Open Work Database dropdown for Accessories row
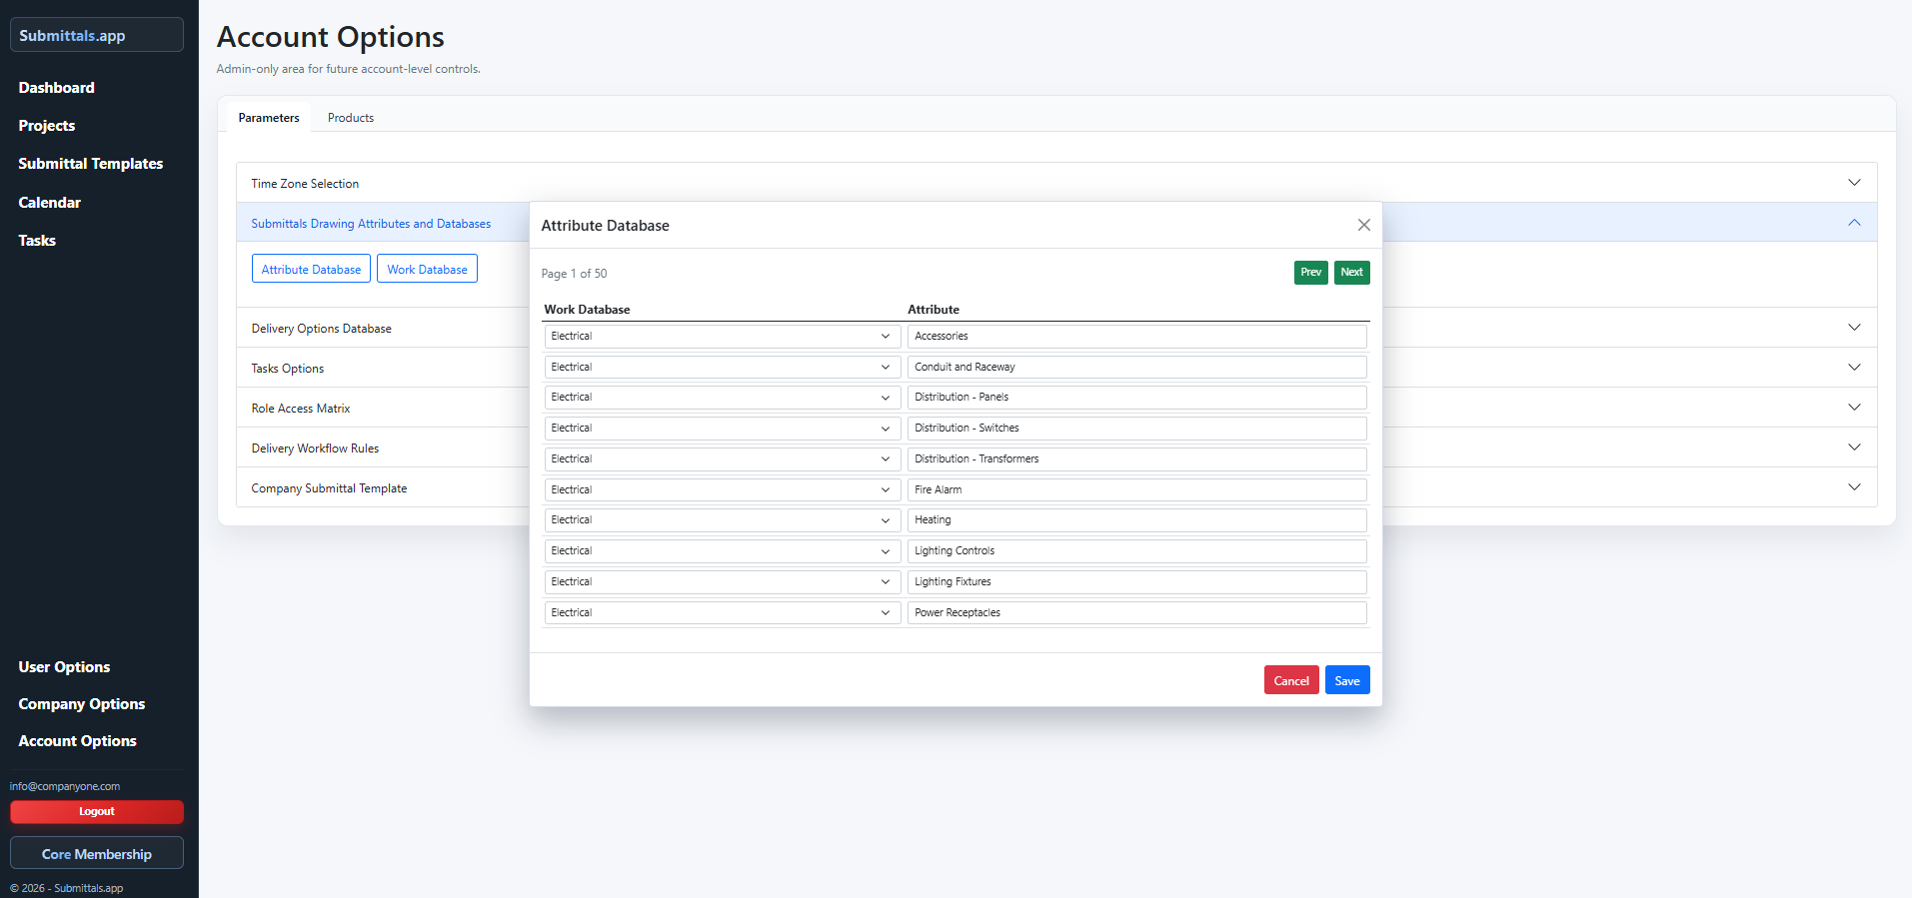 721,337
